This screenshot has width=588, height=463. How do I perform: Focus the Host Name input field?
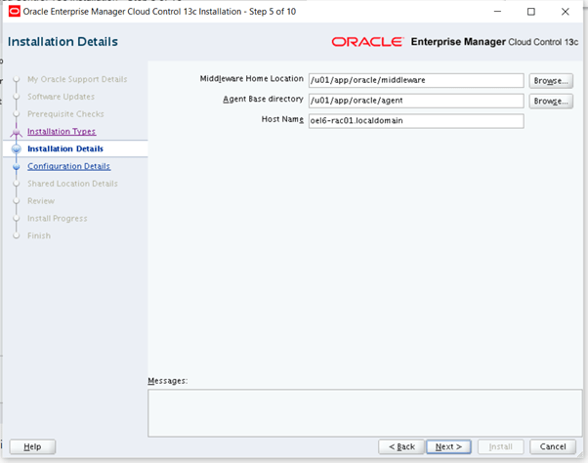pyautogui.click(x=416, y=121)
